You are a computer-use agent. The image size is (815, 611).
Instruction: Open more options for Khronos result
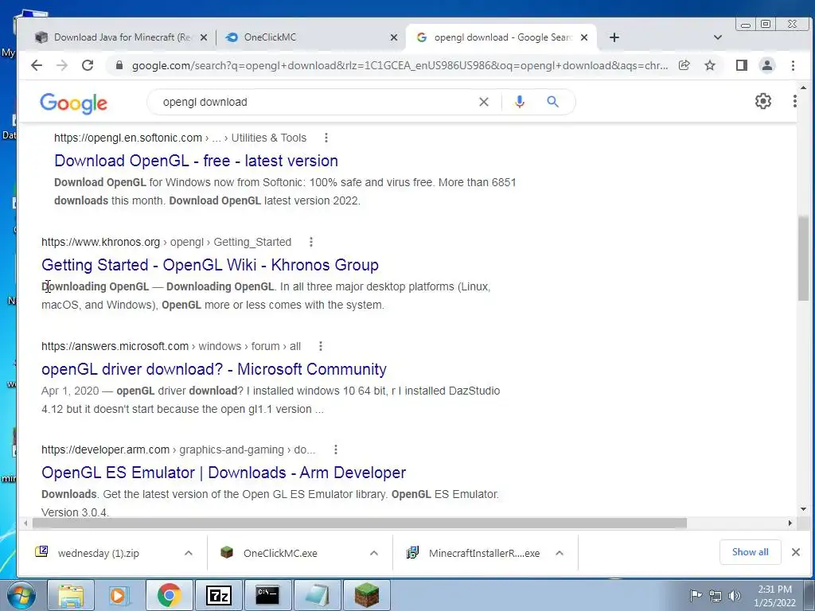coord(311,242)
